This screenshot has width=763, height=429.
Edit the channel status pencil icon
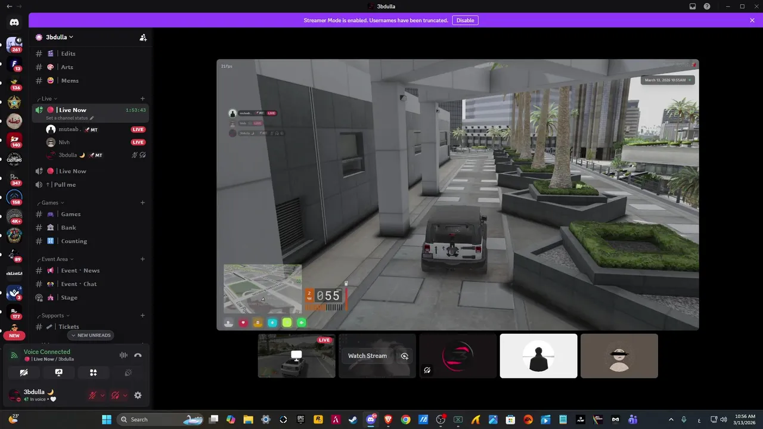pos(92,118)
